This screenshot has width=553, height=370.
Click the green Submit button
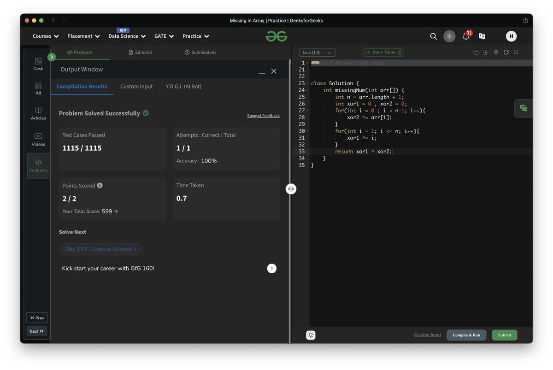[505, 335]
